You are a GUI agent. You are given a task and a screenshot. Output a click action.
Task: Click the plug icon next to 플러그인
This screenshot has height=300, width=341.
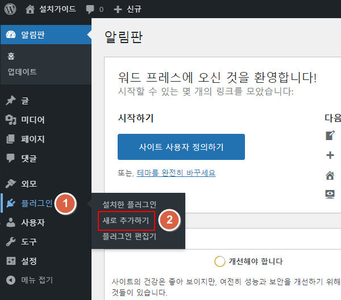[11, 203]
